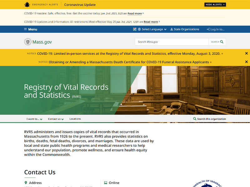This screenshot has width=250, height=187.
Task: Expand the I want to... menu
Action: [34, 119]
